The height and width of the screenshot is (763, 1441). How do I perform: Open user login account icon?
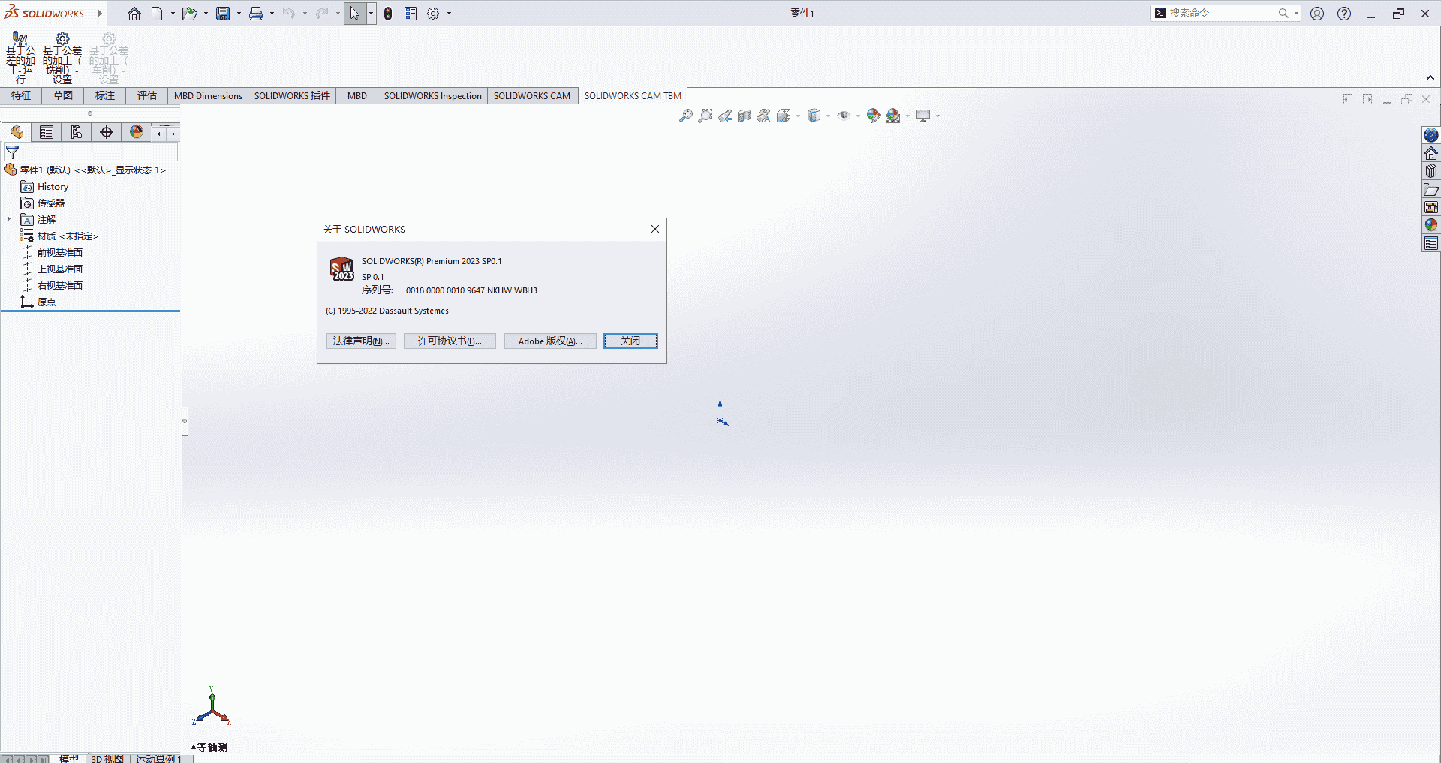pyautogui.click(x=1317, y=14)
